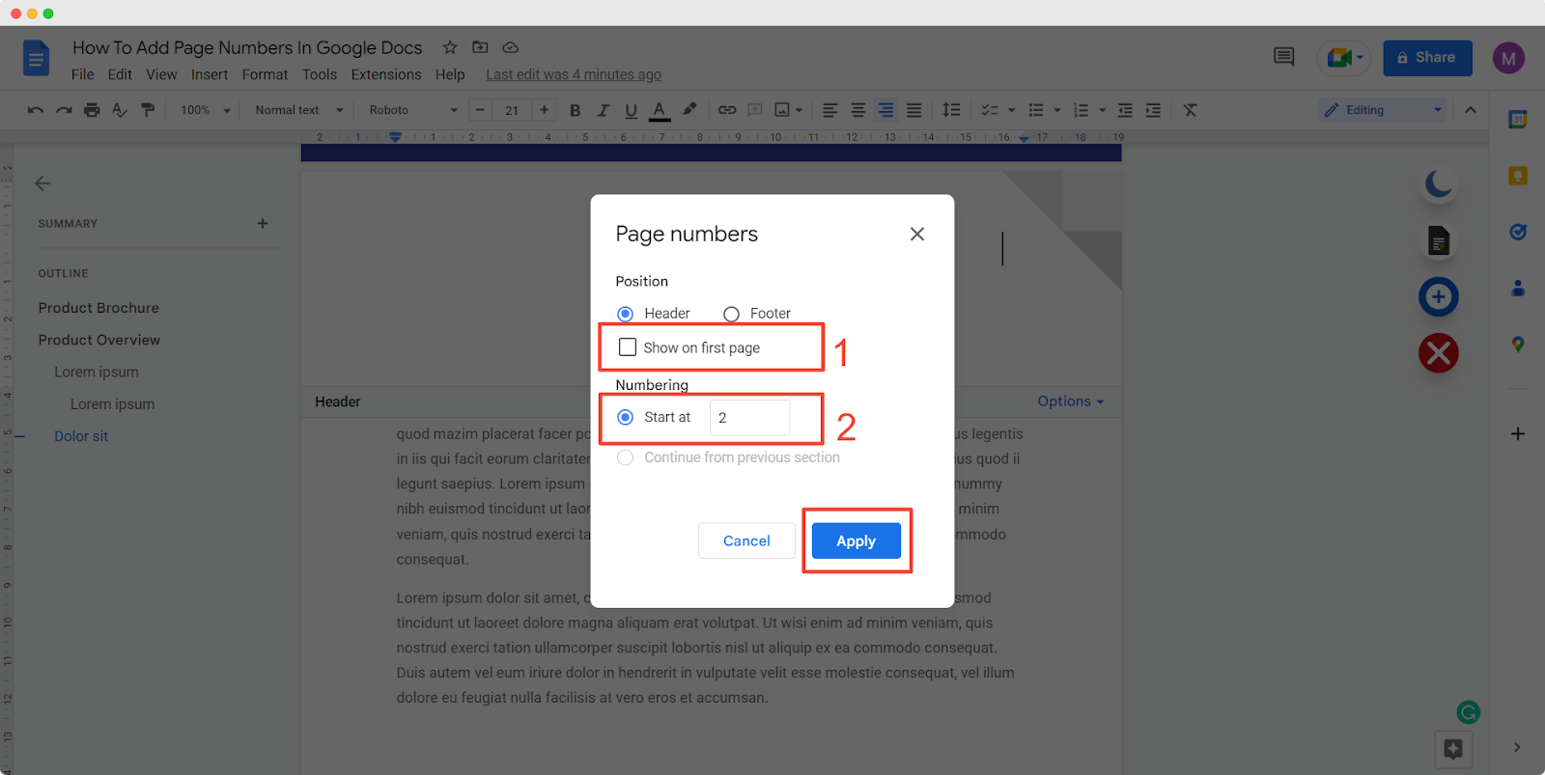This screenshot has height=775, width=1545.
Task: Open the Roboto font dropdown
Action: coord(412,110)
